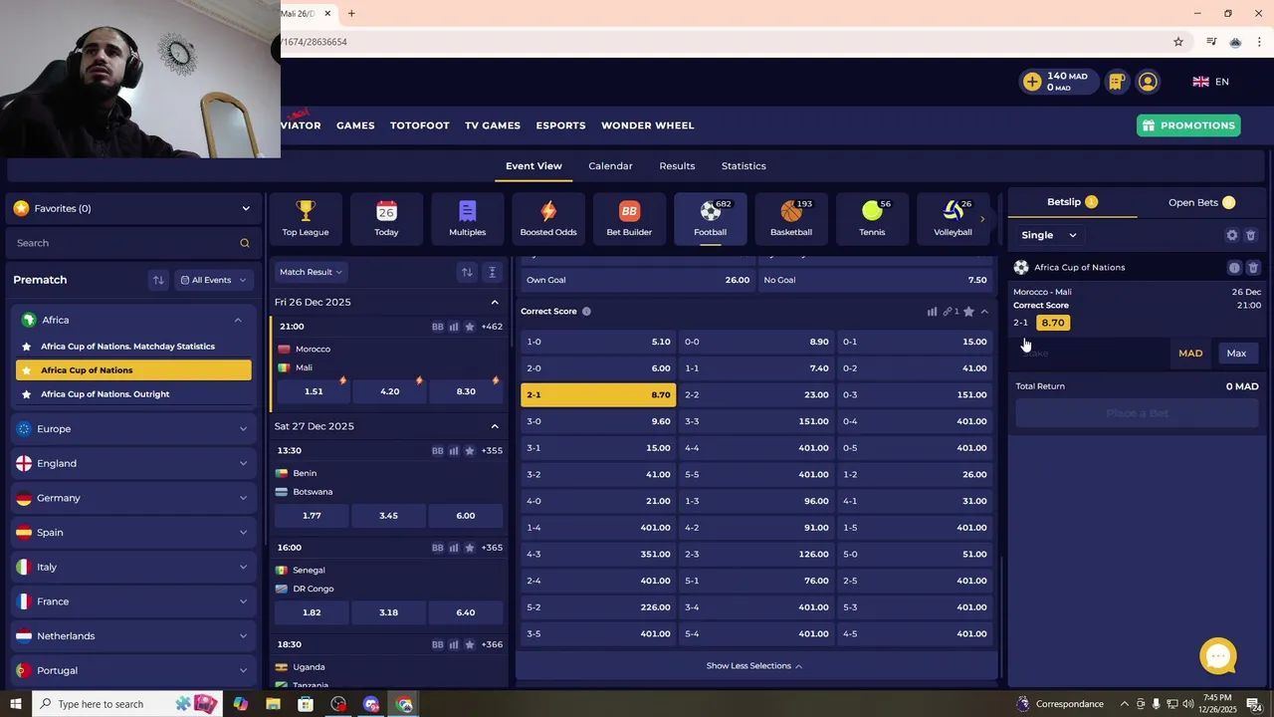Click the Correct Score info icon
Viewport: 1274px width, 717px height.
pos(586,312)
